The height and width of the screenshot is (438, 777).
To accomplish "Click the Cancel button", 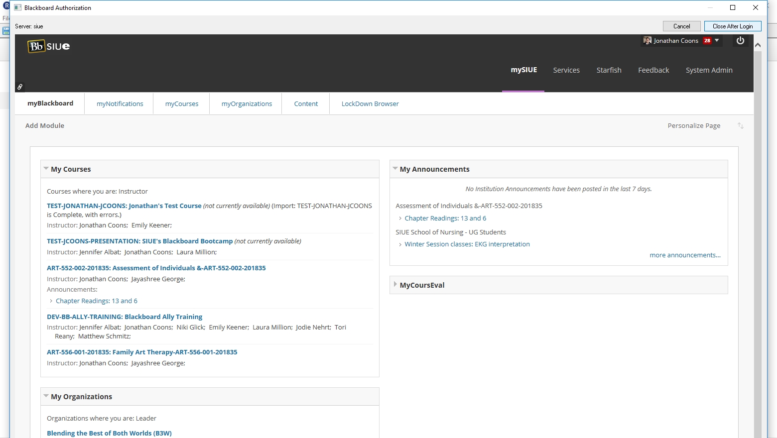I will tap(681, 26).
